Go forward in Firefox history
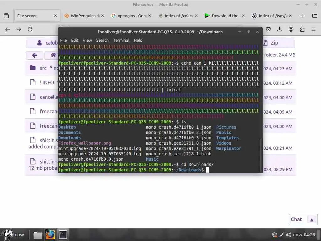The width and height of the screenshot is (321, 241). tap(19, 29)
